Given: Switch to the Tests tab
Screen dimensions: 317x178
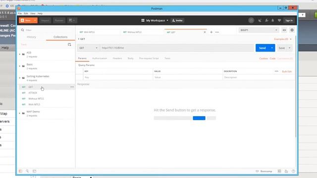Looking at the screenshot, I should tap(167, 58).
